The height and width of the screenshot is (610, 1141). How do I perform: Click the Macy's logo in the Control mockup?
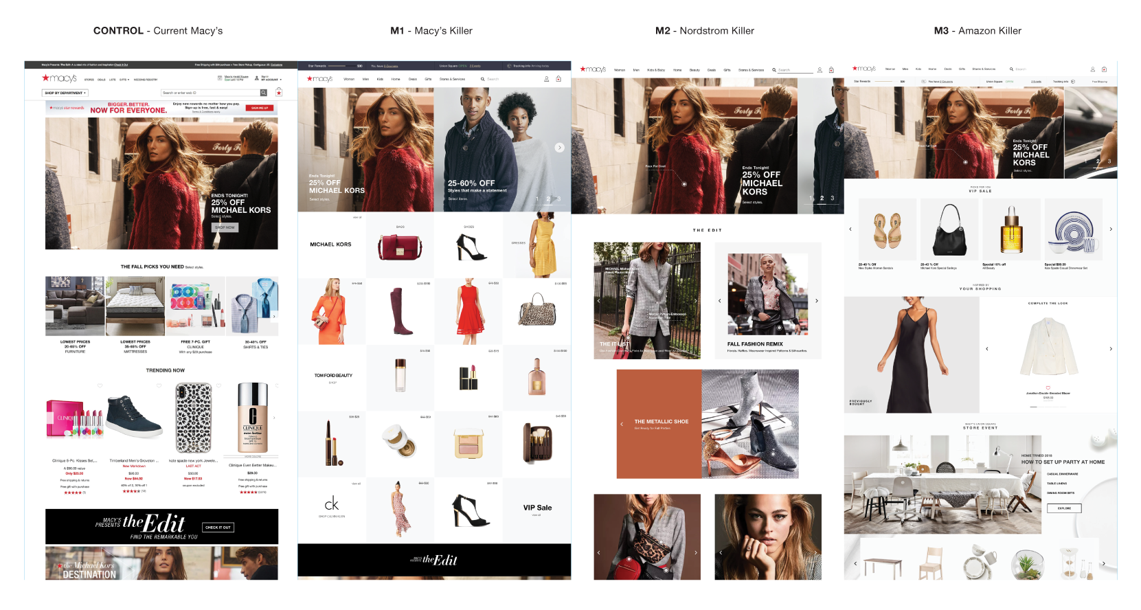tap(59, 78)
